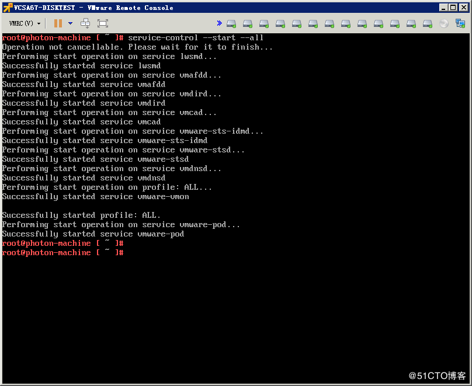The image size is (472, 386).
Task: Minimize the VMware Remote Console window
Action: pyautogui.click(x=443, y=8)
